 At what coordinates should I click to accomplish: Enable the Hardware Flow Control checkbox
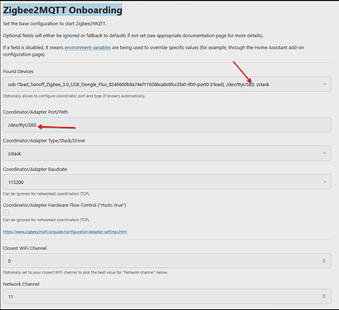point(6,212)
